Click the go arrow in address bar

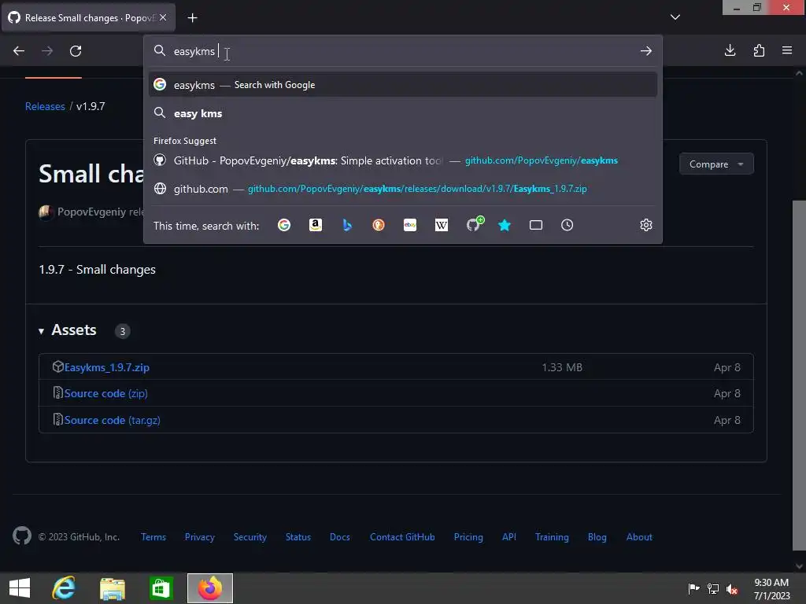tap(646, 51)
